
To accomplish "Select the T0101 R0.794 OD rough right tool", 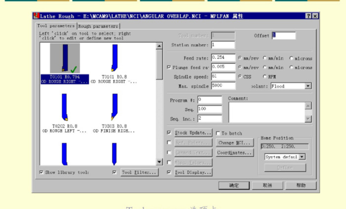I will pyautogui.click(x=64, y=58).
